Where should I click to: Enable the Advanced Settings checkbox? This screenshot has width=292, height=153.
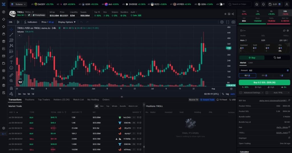[x=241, y=92]
